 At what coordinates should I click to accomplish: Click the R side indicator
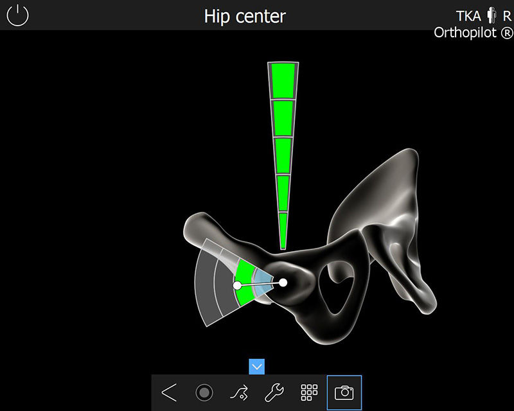(507, 15)
